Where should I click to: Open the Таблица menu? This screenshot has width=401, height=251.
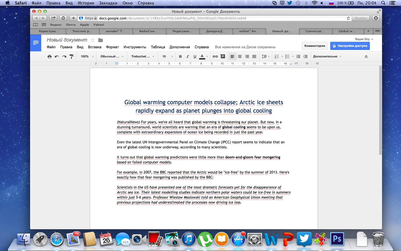[x=158, y=47]
